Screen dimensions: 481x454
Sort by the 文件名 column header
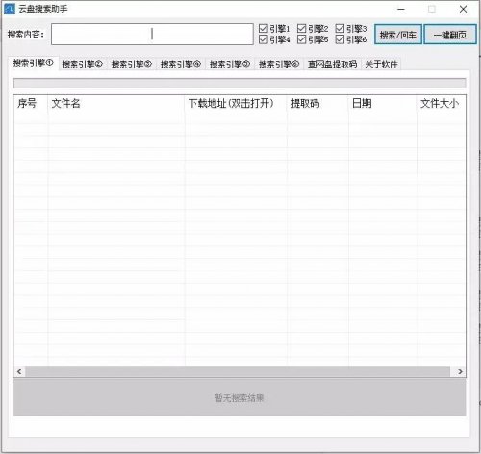pos(116,103)
